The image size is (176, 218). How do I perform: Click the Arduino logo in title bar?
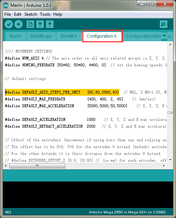click(6, 5)
